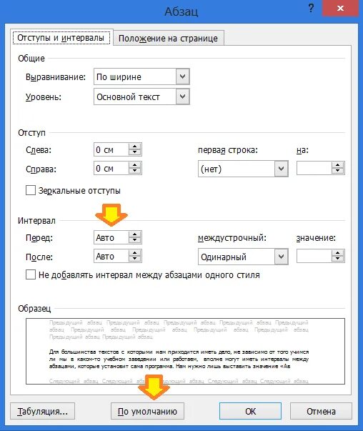Decrease the на: first line value
This screenshot has height=431, width=363.
click(x=338, y=171)
